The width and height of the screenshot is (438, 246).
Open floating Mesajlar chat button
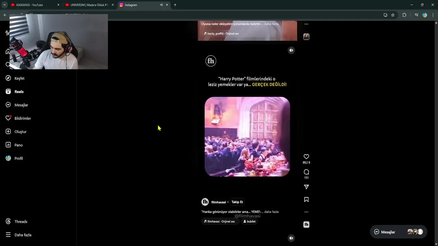pos(398,232)
